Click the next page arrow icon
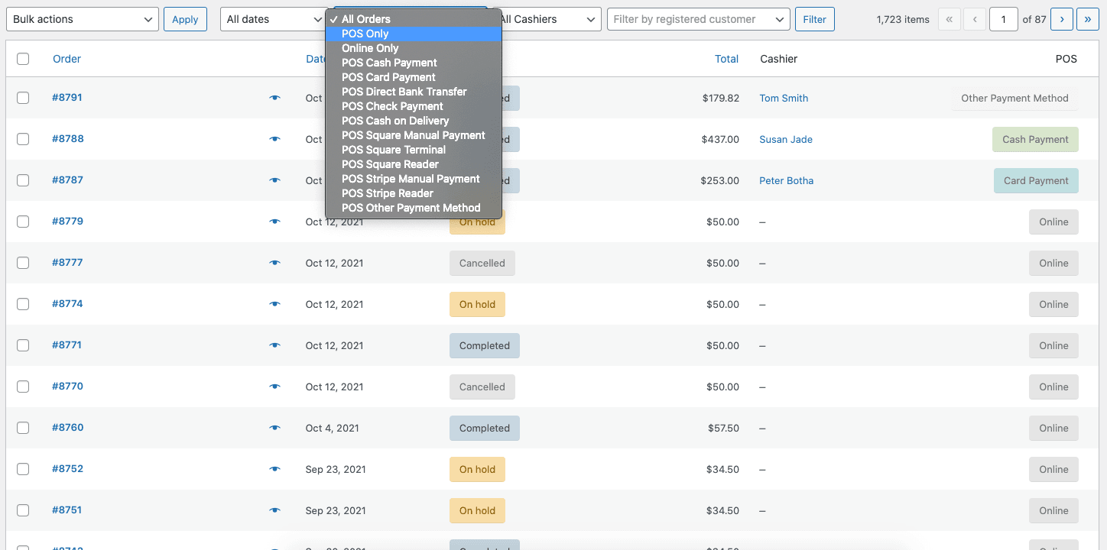Viewport: 1107px width, 550px height. pos(1061,18)
